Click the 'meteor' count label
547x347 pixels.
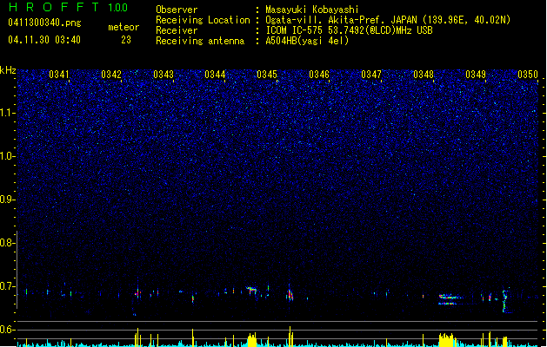(x=123, y=27)
